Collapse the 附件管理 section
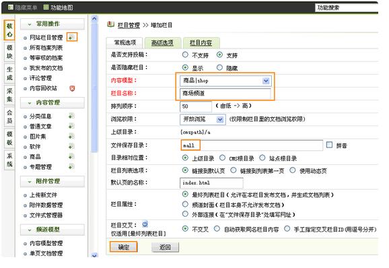The width and height of the screenshot is (389, 268). [x=30, y=181]
